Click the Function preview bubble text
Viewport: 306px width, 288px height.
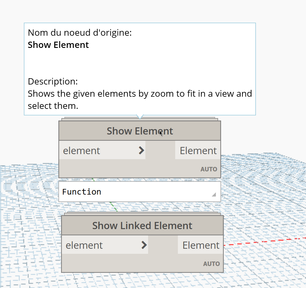point(82,192)
